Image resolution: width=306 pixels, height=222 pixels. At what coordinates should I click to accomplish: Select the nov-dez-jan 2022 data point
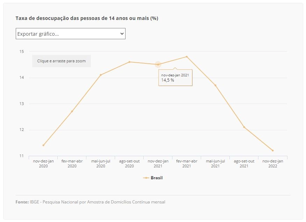pyautogui.click(x=273, y=151)
